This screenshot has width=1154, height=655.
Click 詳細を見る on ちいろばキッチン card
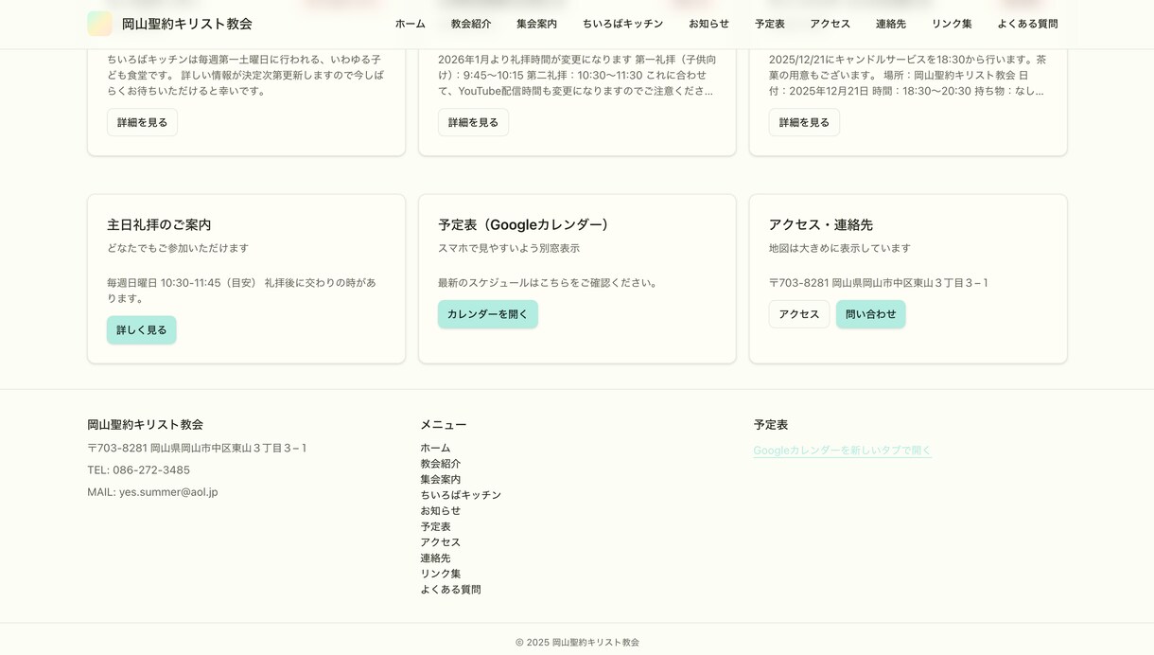click(x=142, y=122)
